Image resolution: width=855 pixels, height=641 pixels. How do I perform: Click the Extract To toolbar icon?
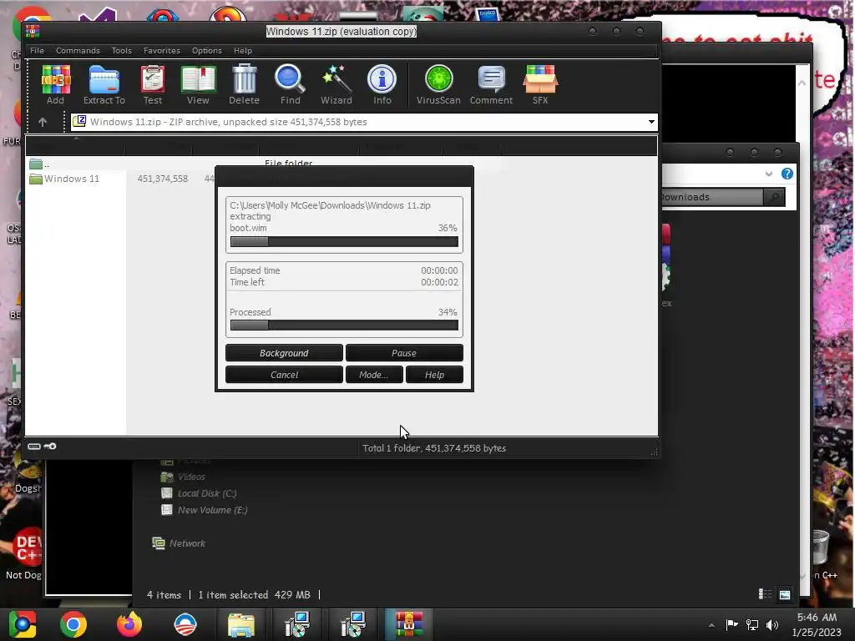coord(104,84)
